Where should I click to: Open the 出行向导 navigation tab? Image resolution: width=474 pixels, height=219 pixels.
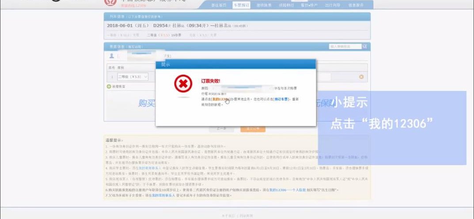coord(333,5)
